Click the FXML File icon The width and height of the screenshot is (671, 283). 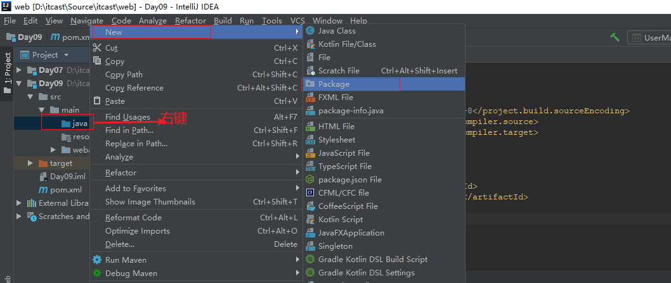(x=310, y=97)
